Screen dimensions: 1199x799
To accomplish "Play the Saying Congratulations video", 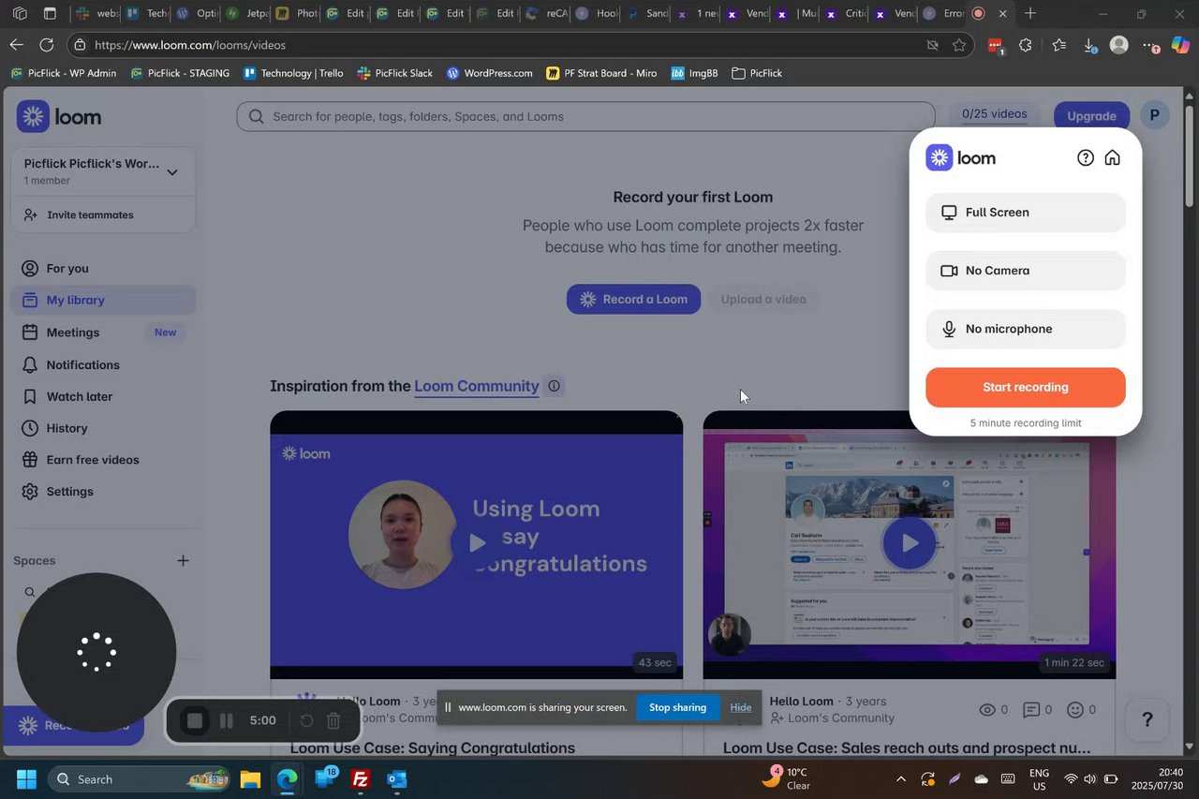I will tap(477, 542).
